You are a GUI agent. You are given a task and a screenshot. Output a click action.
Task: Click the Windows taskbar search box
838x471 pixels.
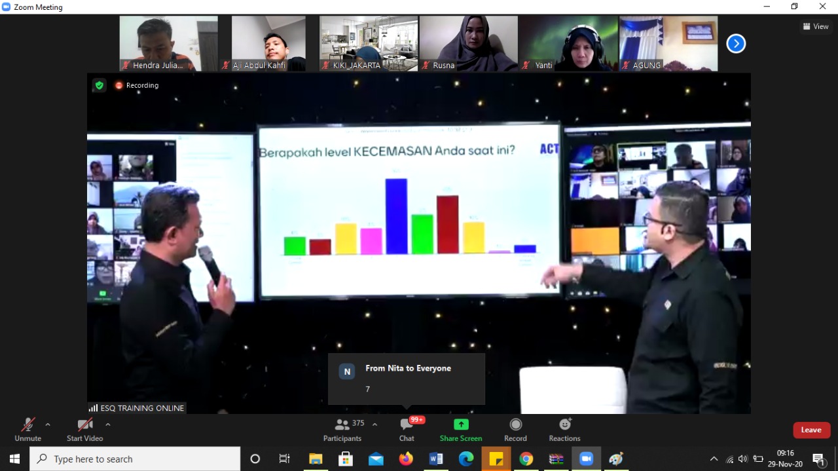(135, 459)
